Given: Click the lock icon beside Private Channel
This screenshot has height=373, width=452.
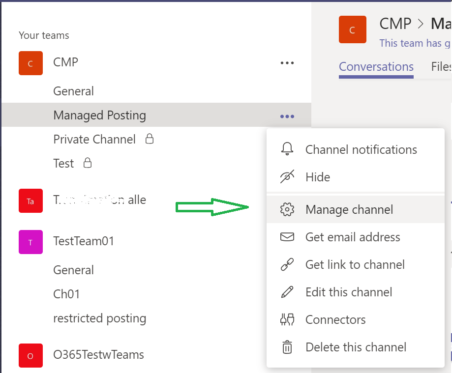Looking at the screenshot, I should point(150,139).
